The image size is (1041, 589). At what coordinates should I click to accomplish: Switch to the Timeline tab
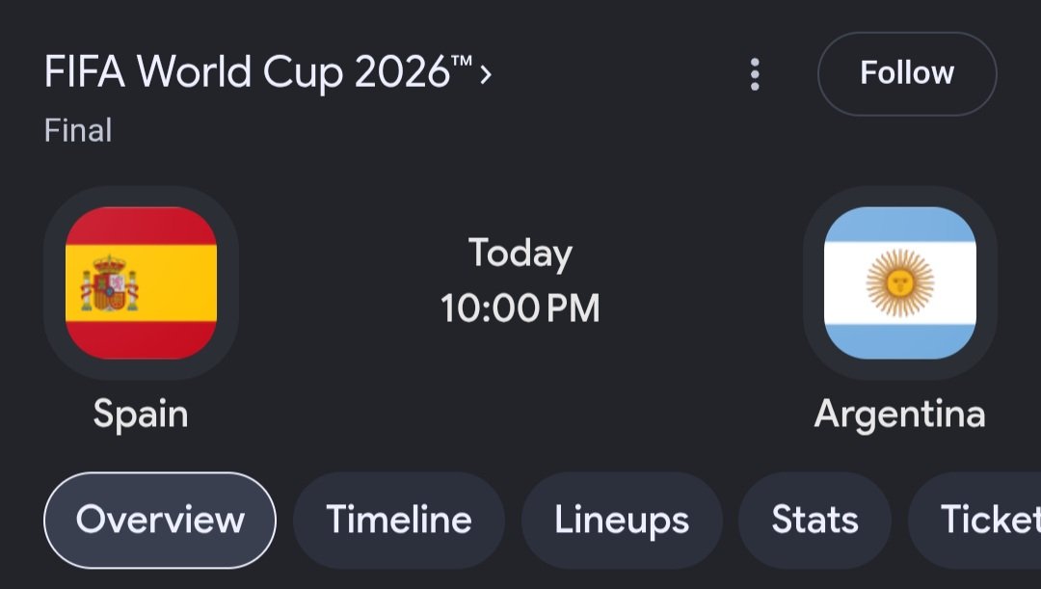point(399,520)
